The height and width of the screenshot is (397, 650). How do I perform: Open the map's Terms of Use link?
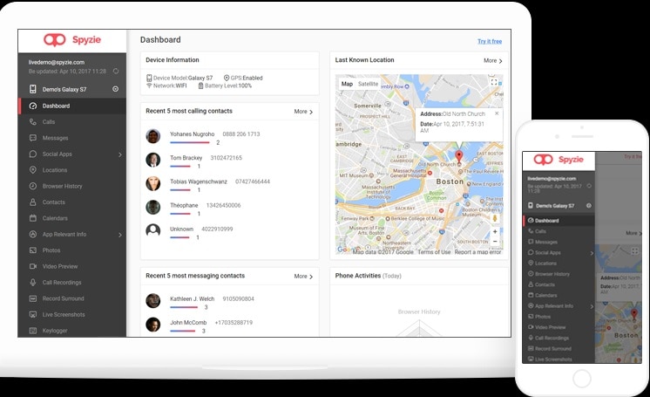[x=434, y=252]
